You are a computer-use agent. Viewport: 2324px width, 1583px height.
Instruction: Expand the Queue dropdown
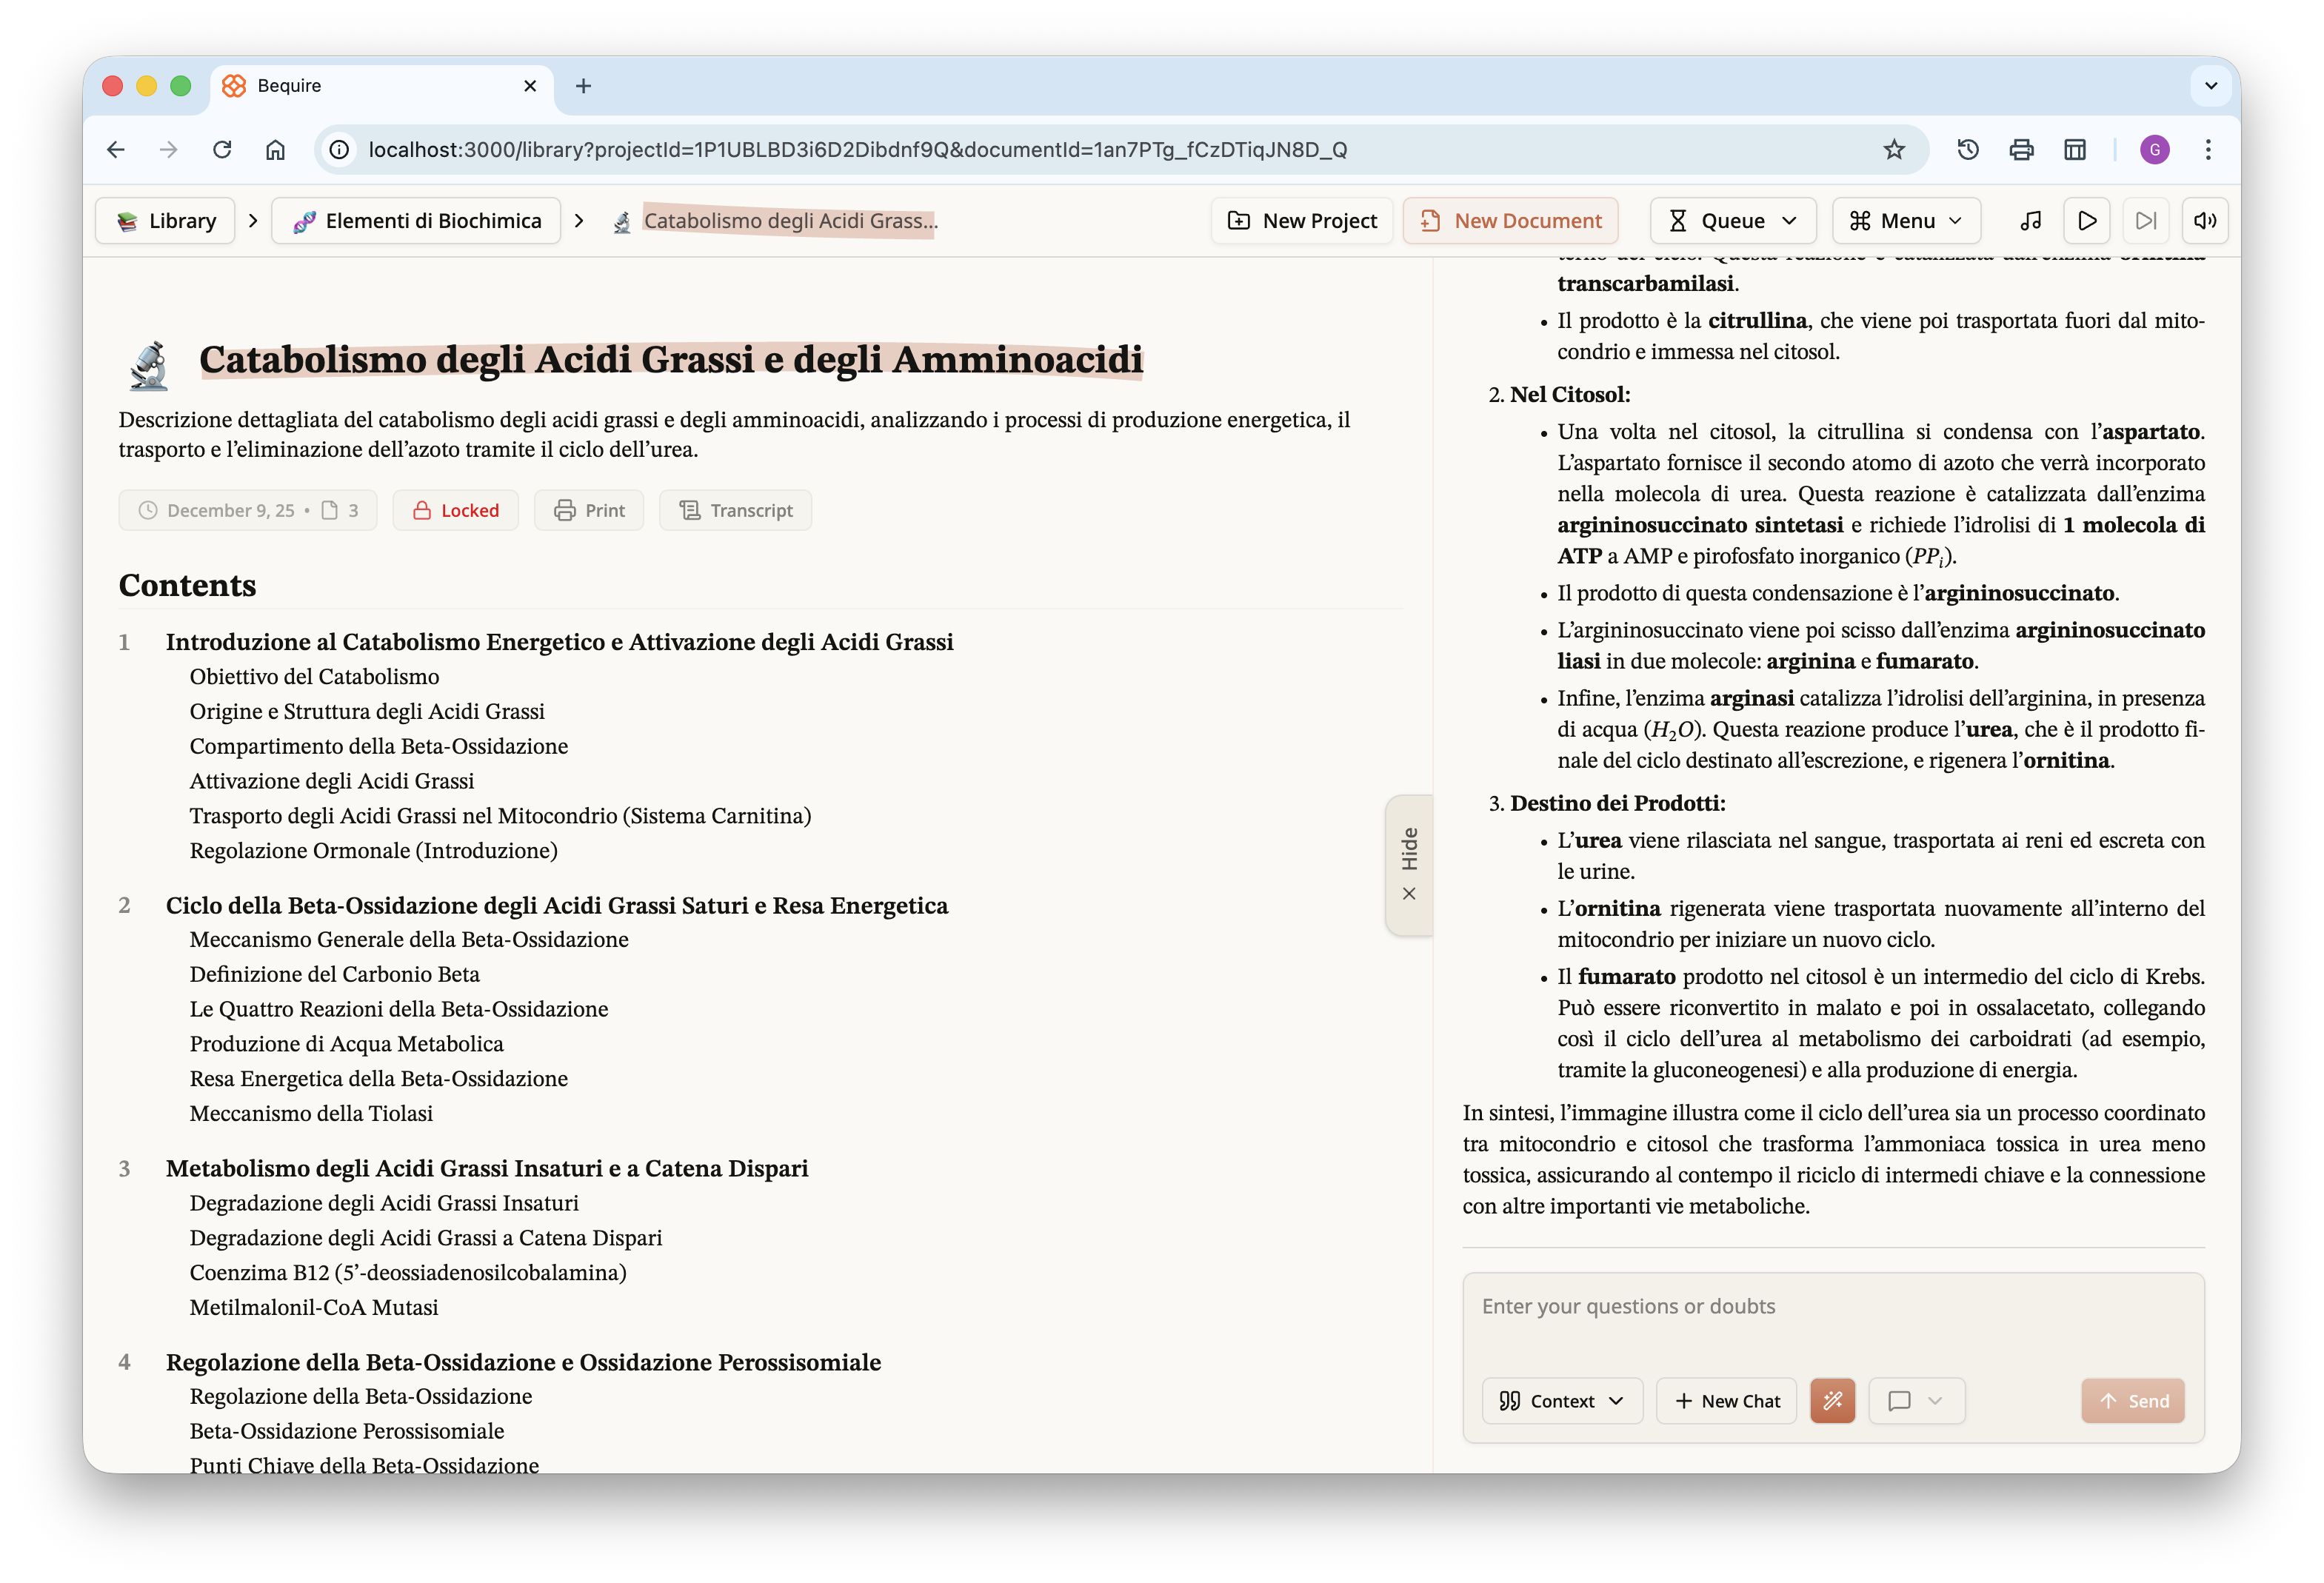(x=1732, y=221)
